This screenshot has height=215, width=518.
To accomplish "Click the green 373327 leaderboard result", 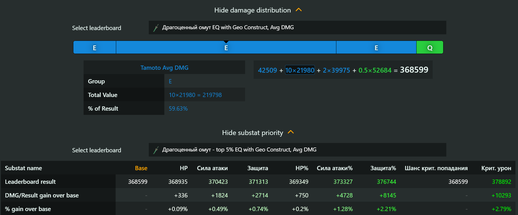I will click(x=343, y=182).
